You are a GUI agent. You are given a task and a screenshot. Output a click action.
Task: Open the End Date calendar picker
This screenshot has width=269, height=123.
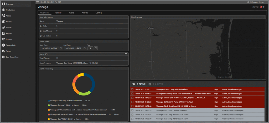pyautogui.click(x=84, y=48)
